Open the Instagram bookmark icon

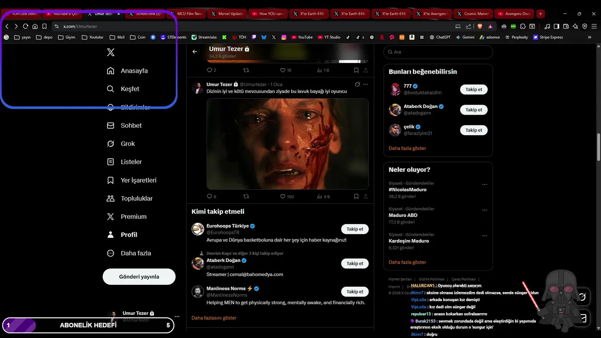point(284,37)
